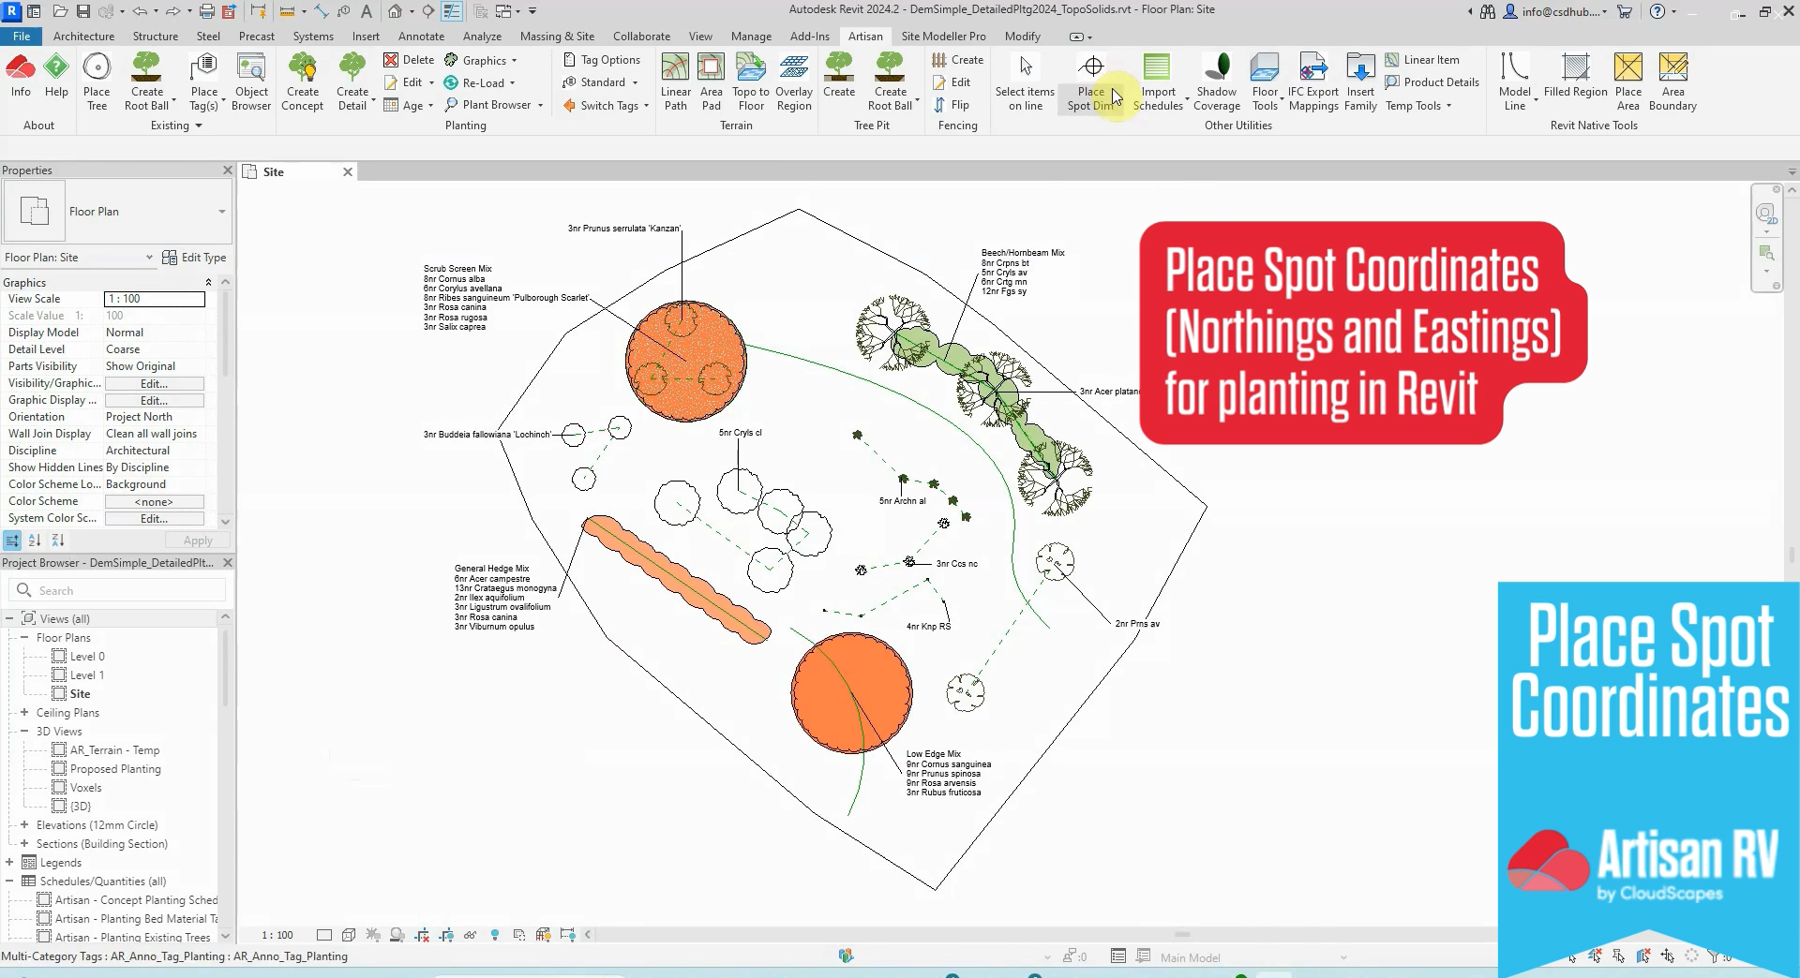Switch to the Annotate ribbon tab
This screenshot has width=1800, height=978.
pyautogui.click(x=421, y=36)
